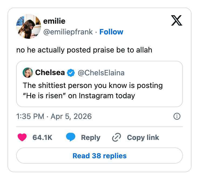Click the Chelsea display name

click(x=50, y=73)
